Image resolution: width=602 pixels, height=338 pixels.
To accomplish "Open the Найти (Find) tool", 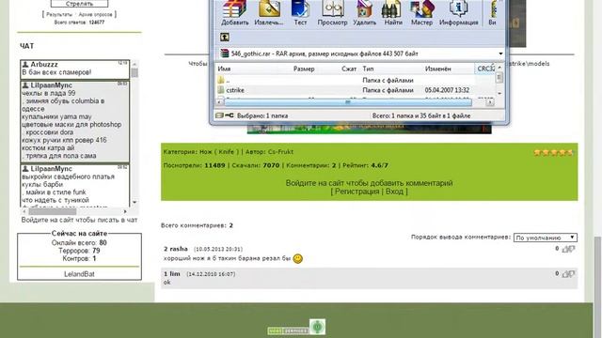I will (393, 13).
